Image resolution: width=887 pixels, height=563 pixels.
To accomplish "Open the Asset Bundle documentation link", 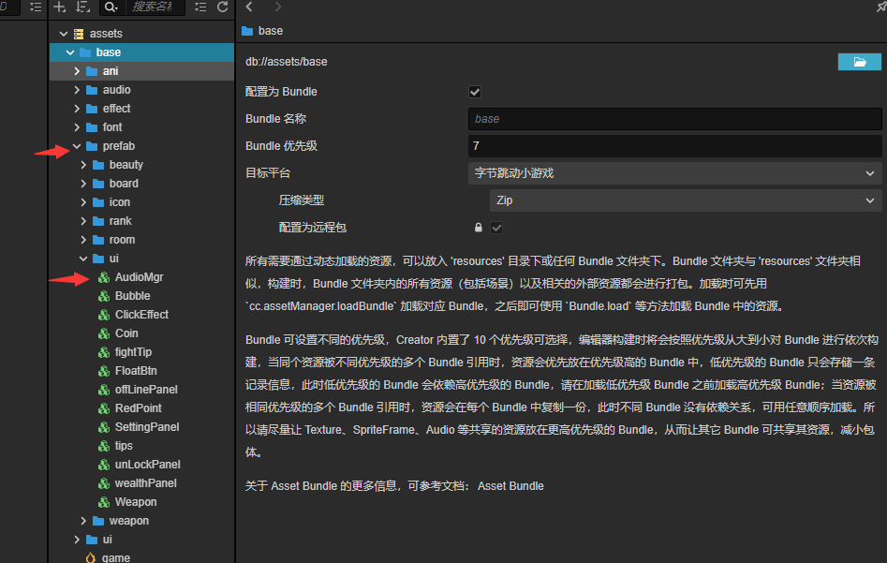I will (510, 486).
